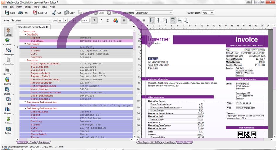Image resolution: width=277 pixels, height=150 pixels.
Task: Click the Print toolbar icon
Action: pyautogui.click(x=23, y=13)
